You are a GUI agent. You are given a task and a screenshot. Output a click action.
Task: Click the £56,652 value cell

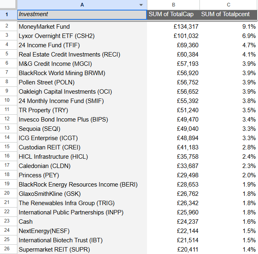click(173, 92)
